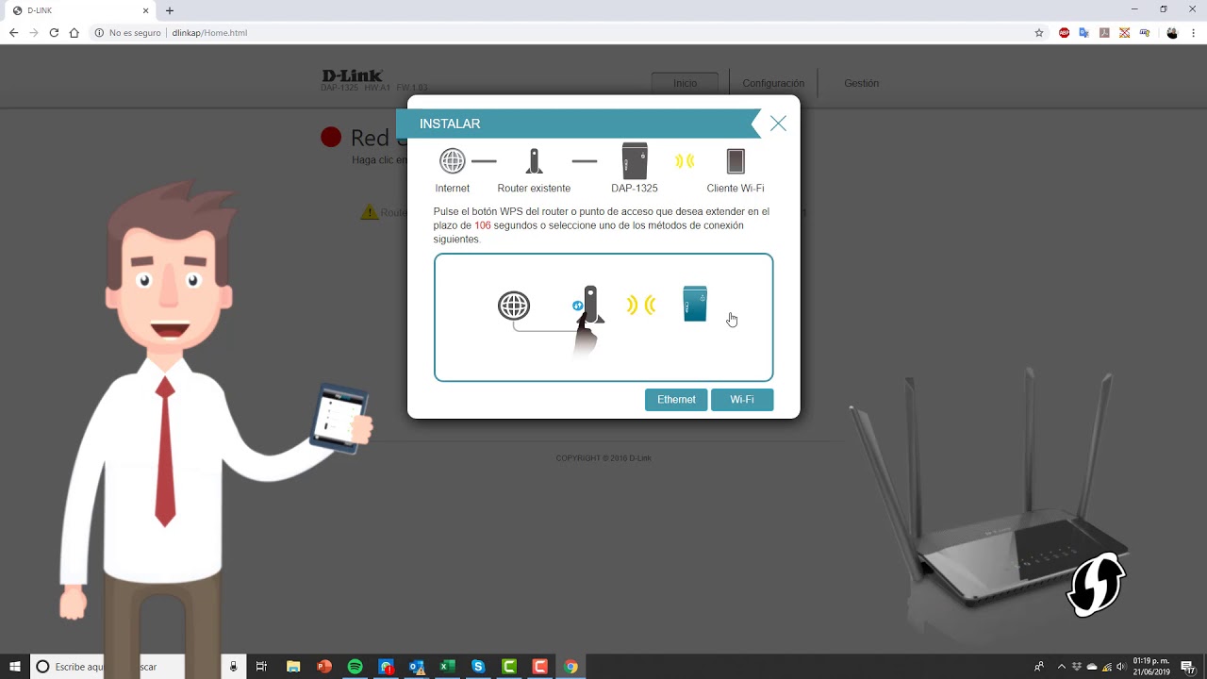Open Chrome's three-dot menu
This screenshot has height=679, width=1207.
[x=1193, y=32]
